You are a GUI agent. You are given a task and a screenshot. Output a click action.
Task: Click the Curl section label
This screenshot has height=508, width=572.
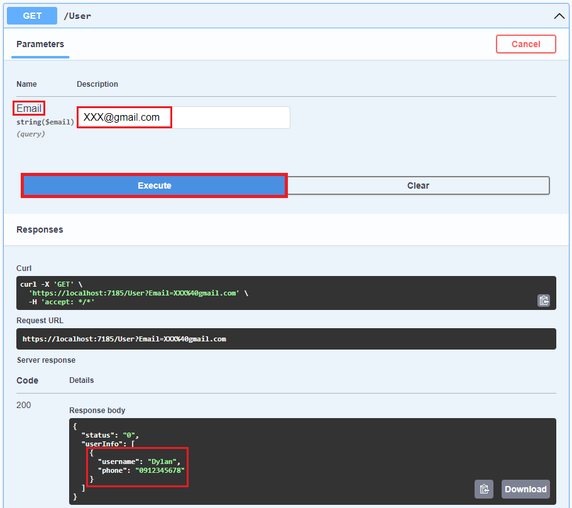pyautogui.click(x=24, y=268)
